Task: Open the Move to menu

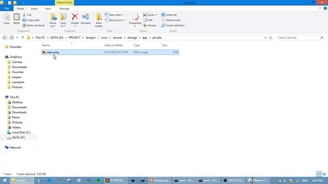Action: tap(53, 20)
